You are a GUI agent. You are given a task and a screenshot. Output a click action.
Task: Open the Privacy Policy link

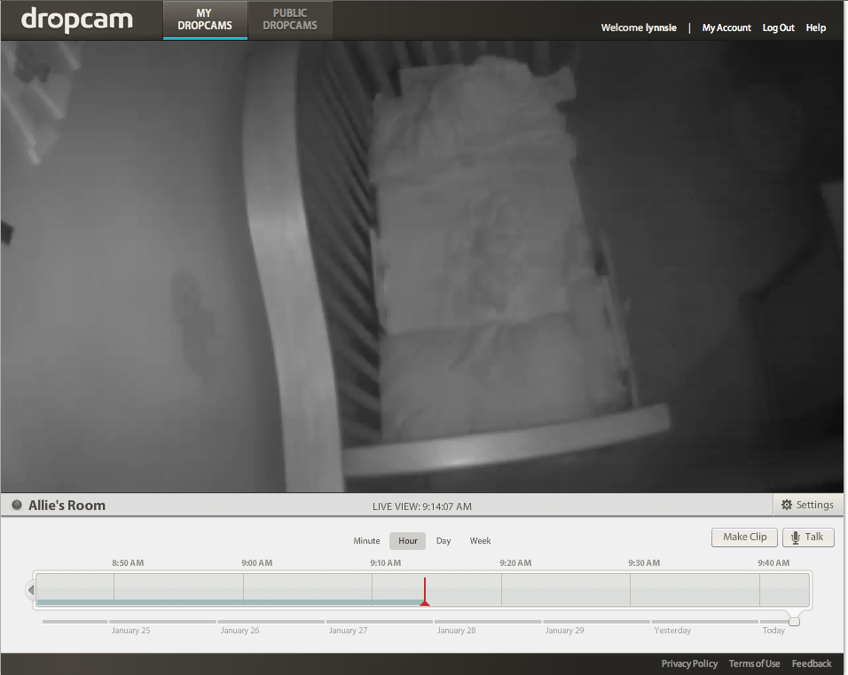[x=689, y=663]
